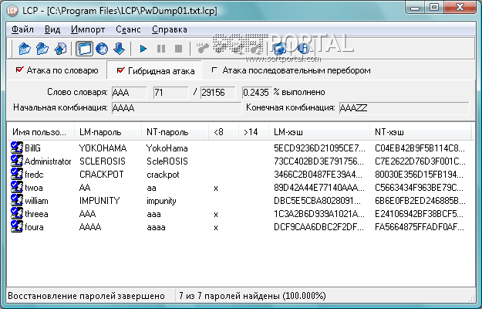This screenshot has height=309, width=482.
Task: Click the LM key toolbar icon
Action: [202, 49]
